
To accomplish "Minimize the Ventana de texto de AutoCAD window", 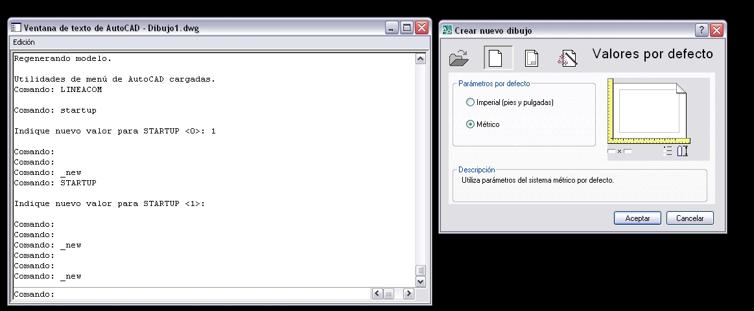I will (392, 28).
